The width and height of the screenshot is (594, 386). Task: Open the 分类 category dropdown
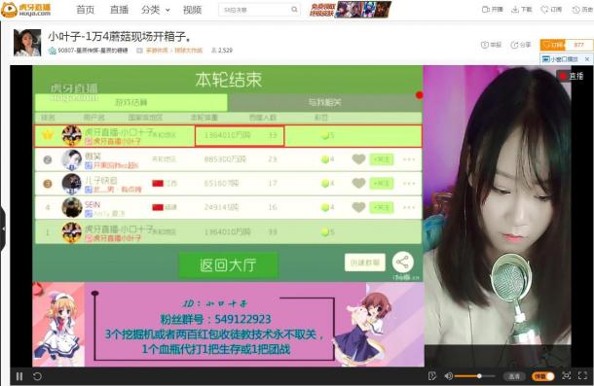pos(156,10)
